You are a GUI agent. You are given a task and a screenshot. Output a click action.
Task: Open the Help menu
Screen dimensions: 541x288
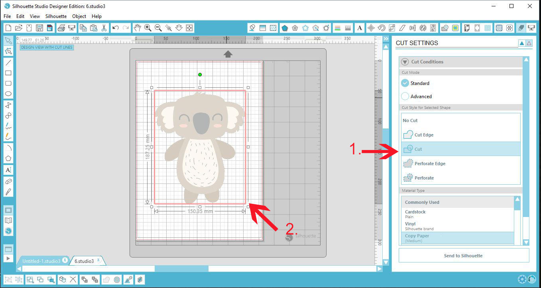(x=96, y=16)
